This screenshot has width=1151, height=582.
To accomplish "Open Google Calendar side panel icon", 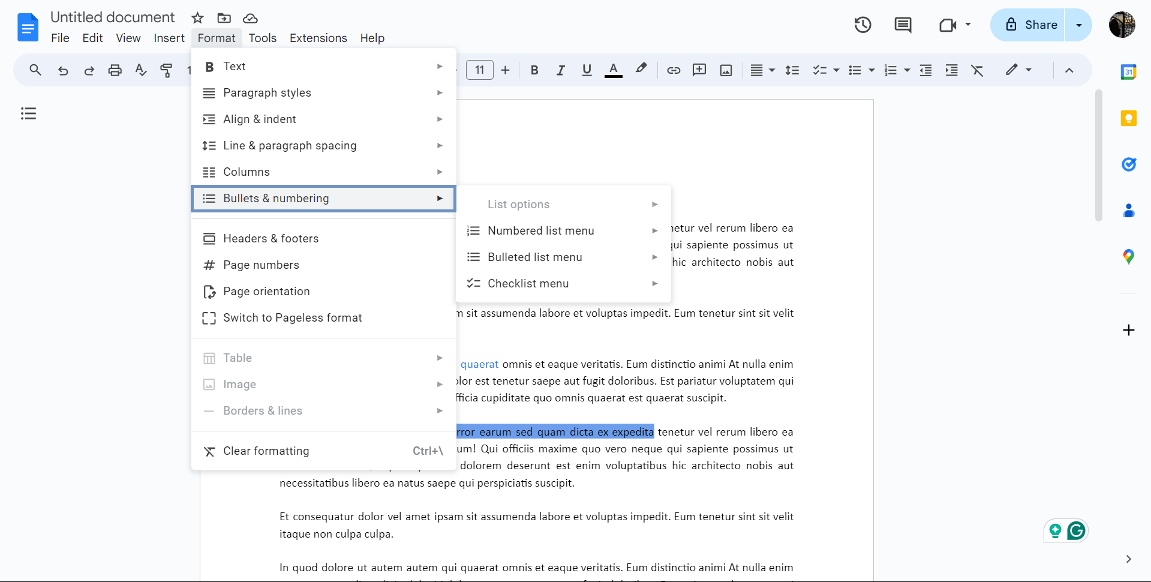I will click(x=1128, y=72).
